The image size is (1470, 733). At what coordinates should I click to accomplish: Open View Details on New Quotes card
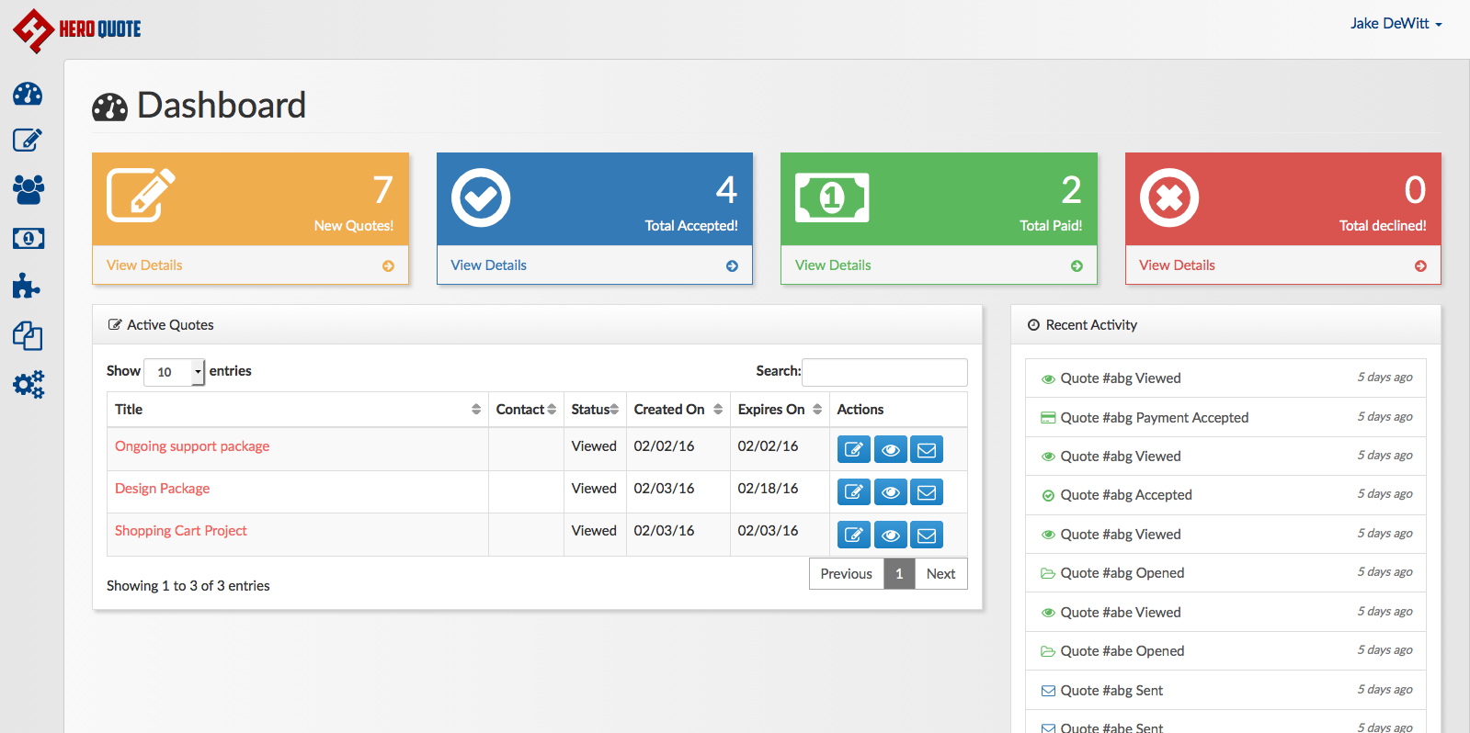[x=144, y=265]
